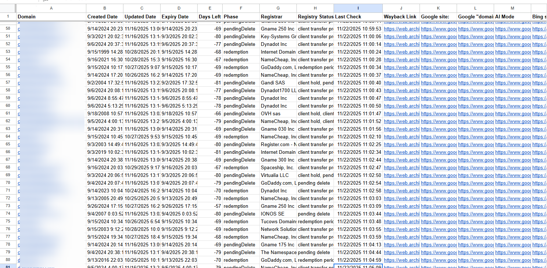
Task: Click the 'IONOS SE' registrar cell
Action: [x=278, y=214]
